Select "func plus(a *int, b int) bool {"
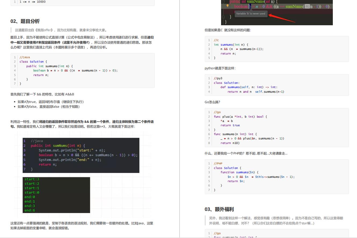The width and height of the screenshot is (357, 238). [x=240, y=117]
